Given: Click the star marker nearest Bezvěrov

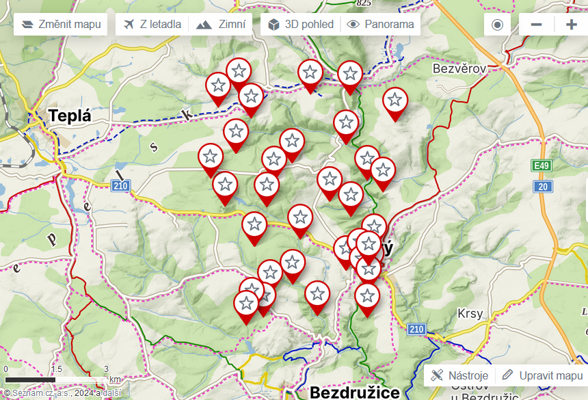Looking at the screenshot, I should (395, 101).
